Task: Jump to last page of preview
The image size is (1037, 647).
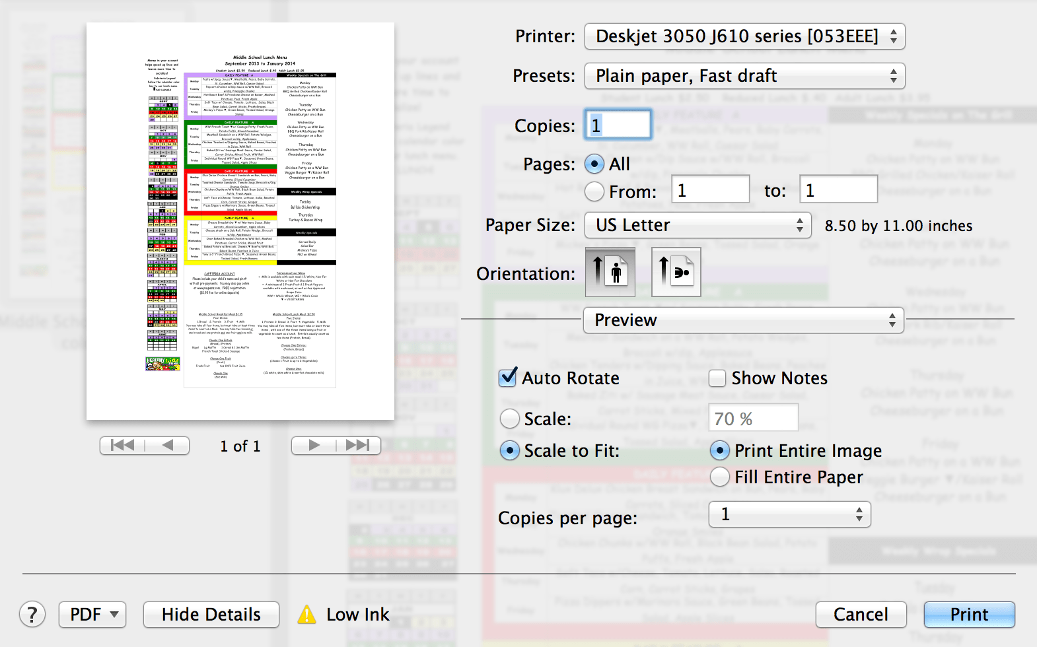Action: 359,446
